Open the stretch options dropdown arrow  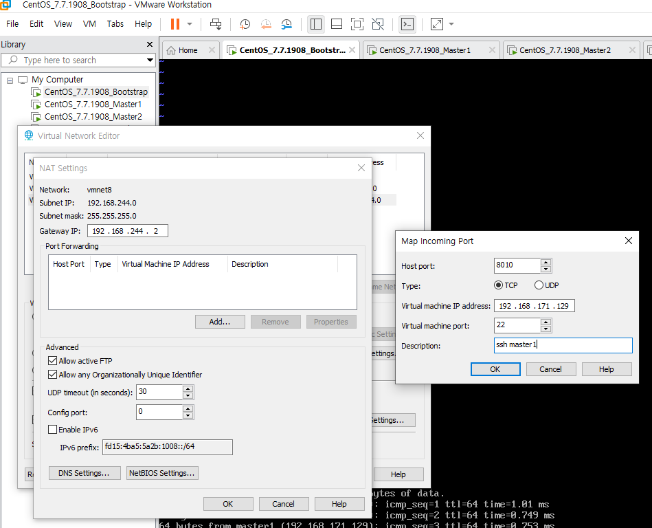click(451, 24)
